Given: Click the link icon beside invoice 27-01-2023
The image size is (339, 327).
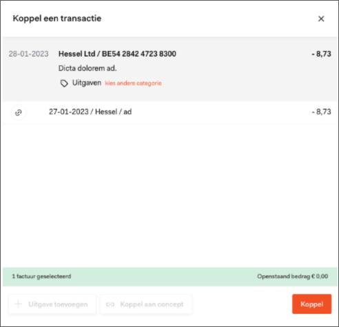Looking at the screenshot, I should [19, 112].
